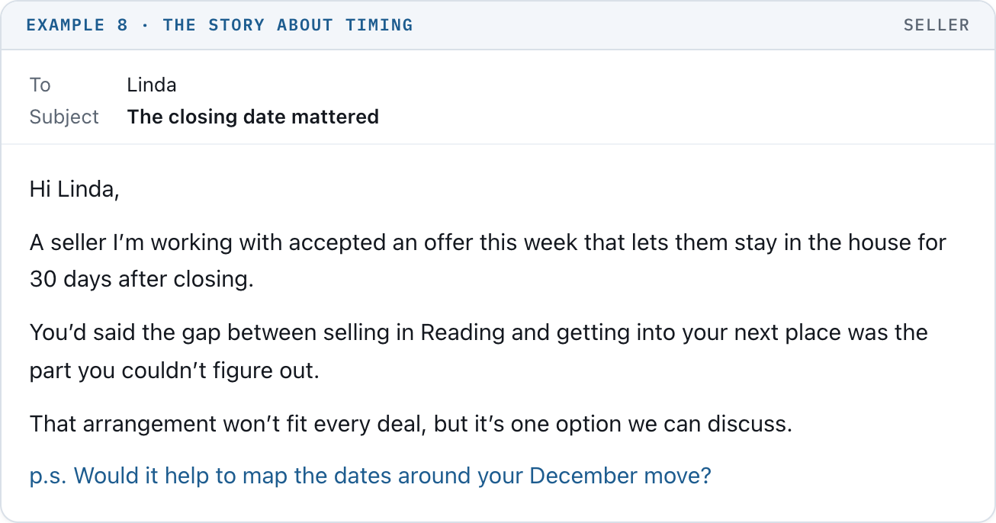This screenshot has width=996, height=523.
Task: Click the 'Hi Linda,' greeting line
Action: pos(75,189)
